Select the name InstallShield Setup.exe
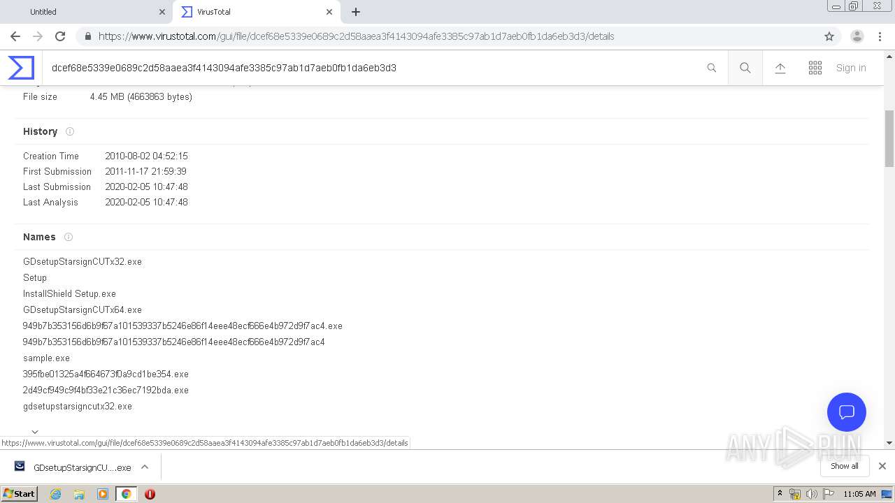 click(x=69, y=293)
